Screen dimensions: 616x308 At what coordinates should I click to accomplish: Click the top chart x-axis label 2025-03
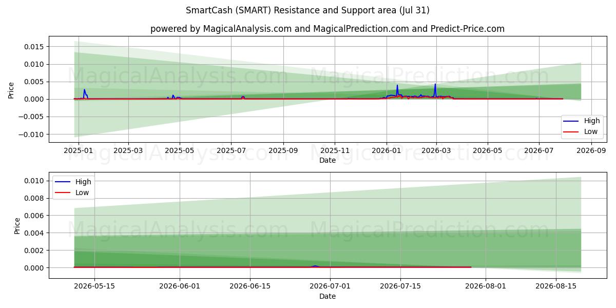click(x=128, y=151)
